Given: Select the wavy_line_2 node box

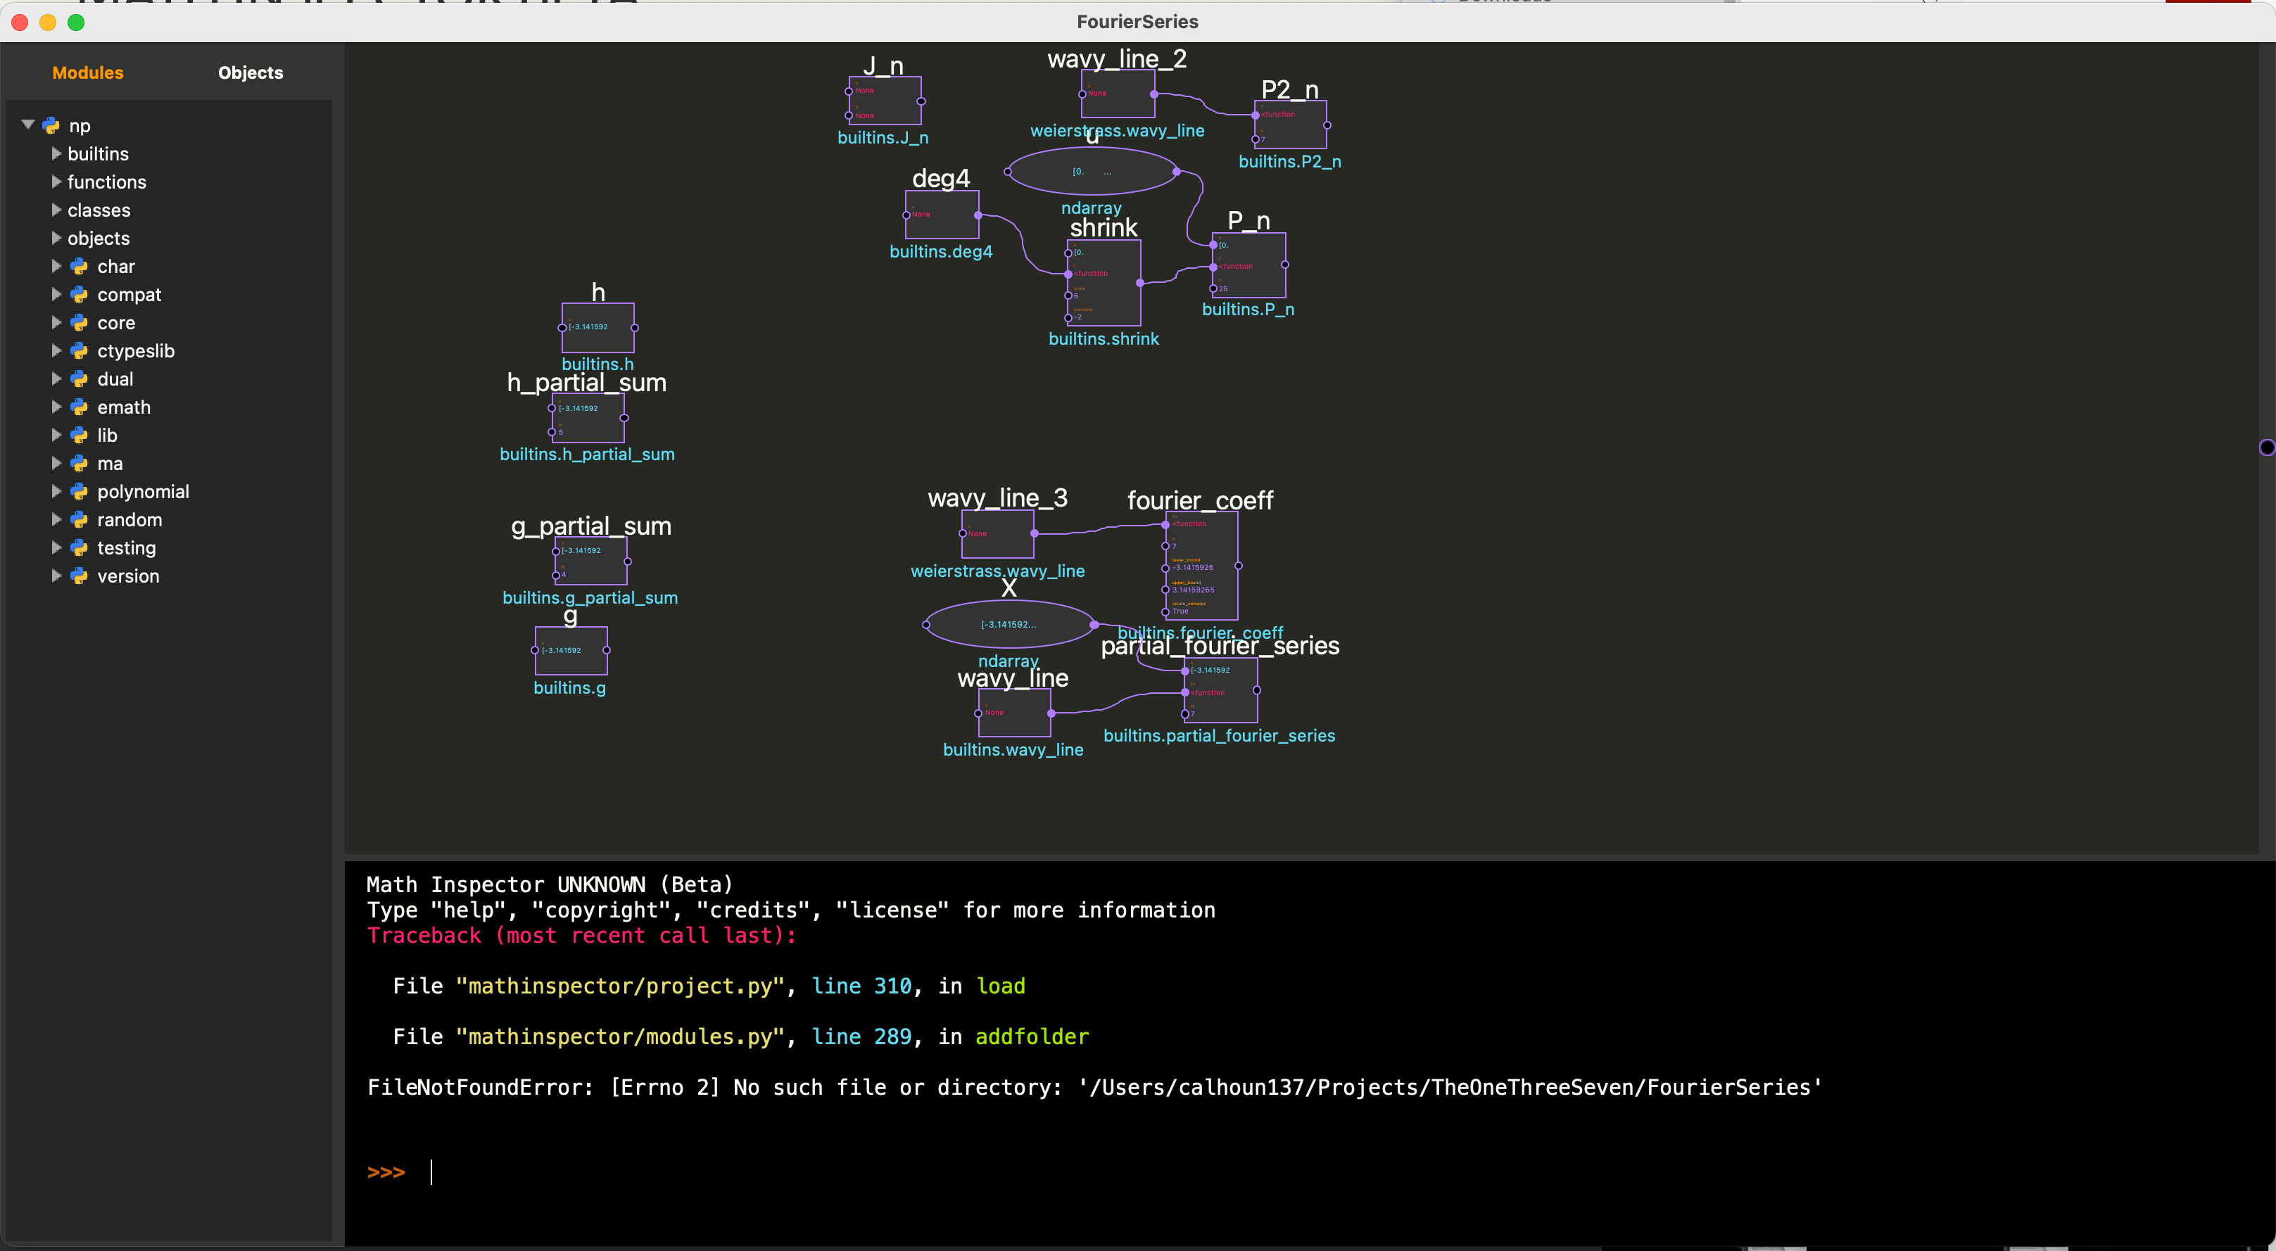Looking at the screenshot, I should click(x=1118, y=94).
